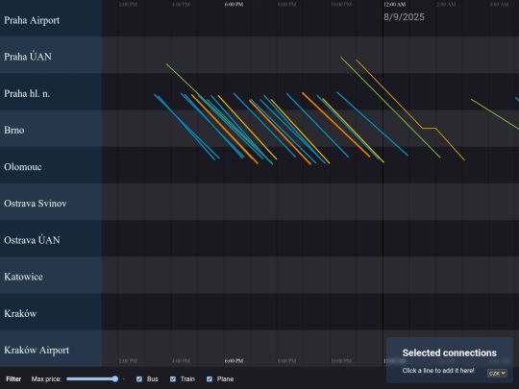Click the 10:00 PM top time marker
Screen dimensions: 519x389
point(341,4)
